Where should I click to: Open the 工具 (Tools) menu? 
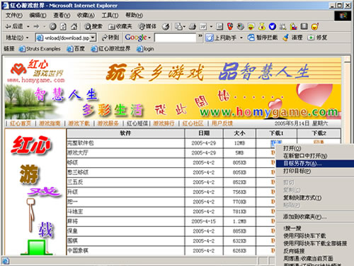click(110, 16)
